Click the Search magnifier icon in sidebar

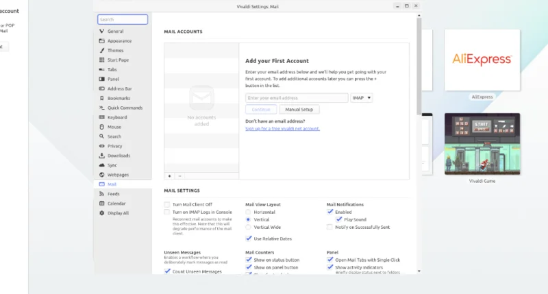pos(101,136)
